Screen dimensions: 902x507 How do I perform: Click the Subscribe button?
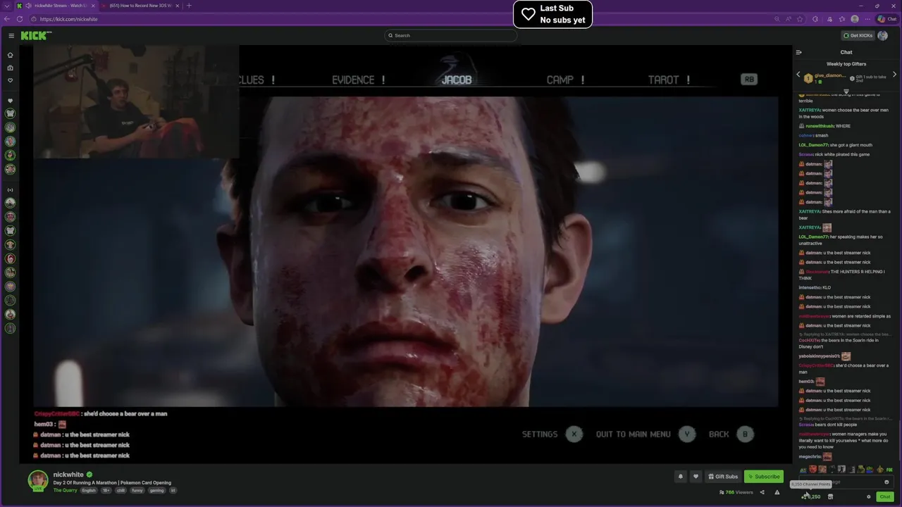point(764,477)
